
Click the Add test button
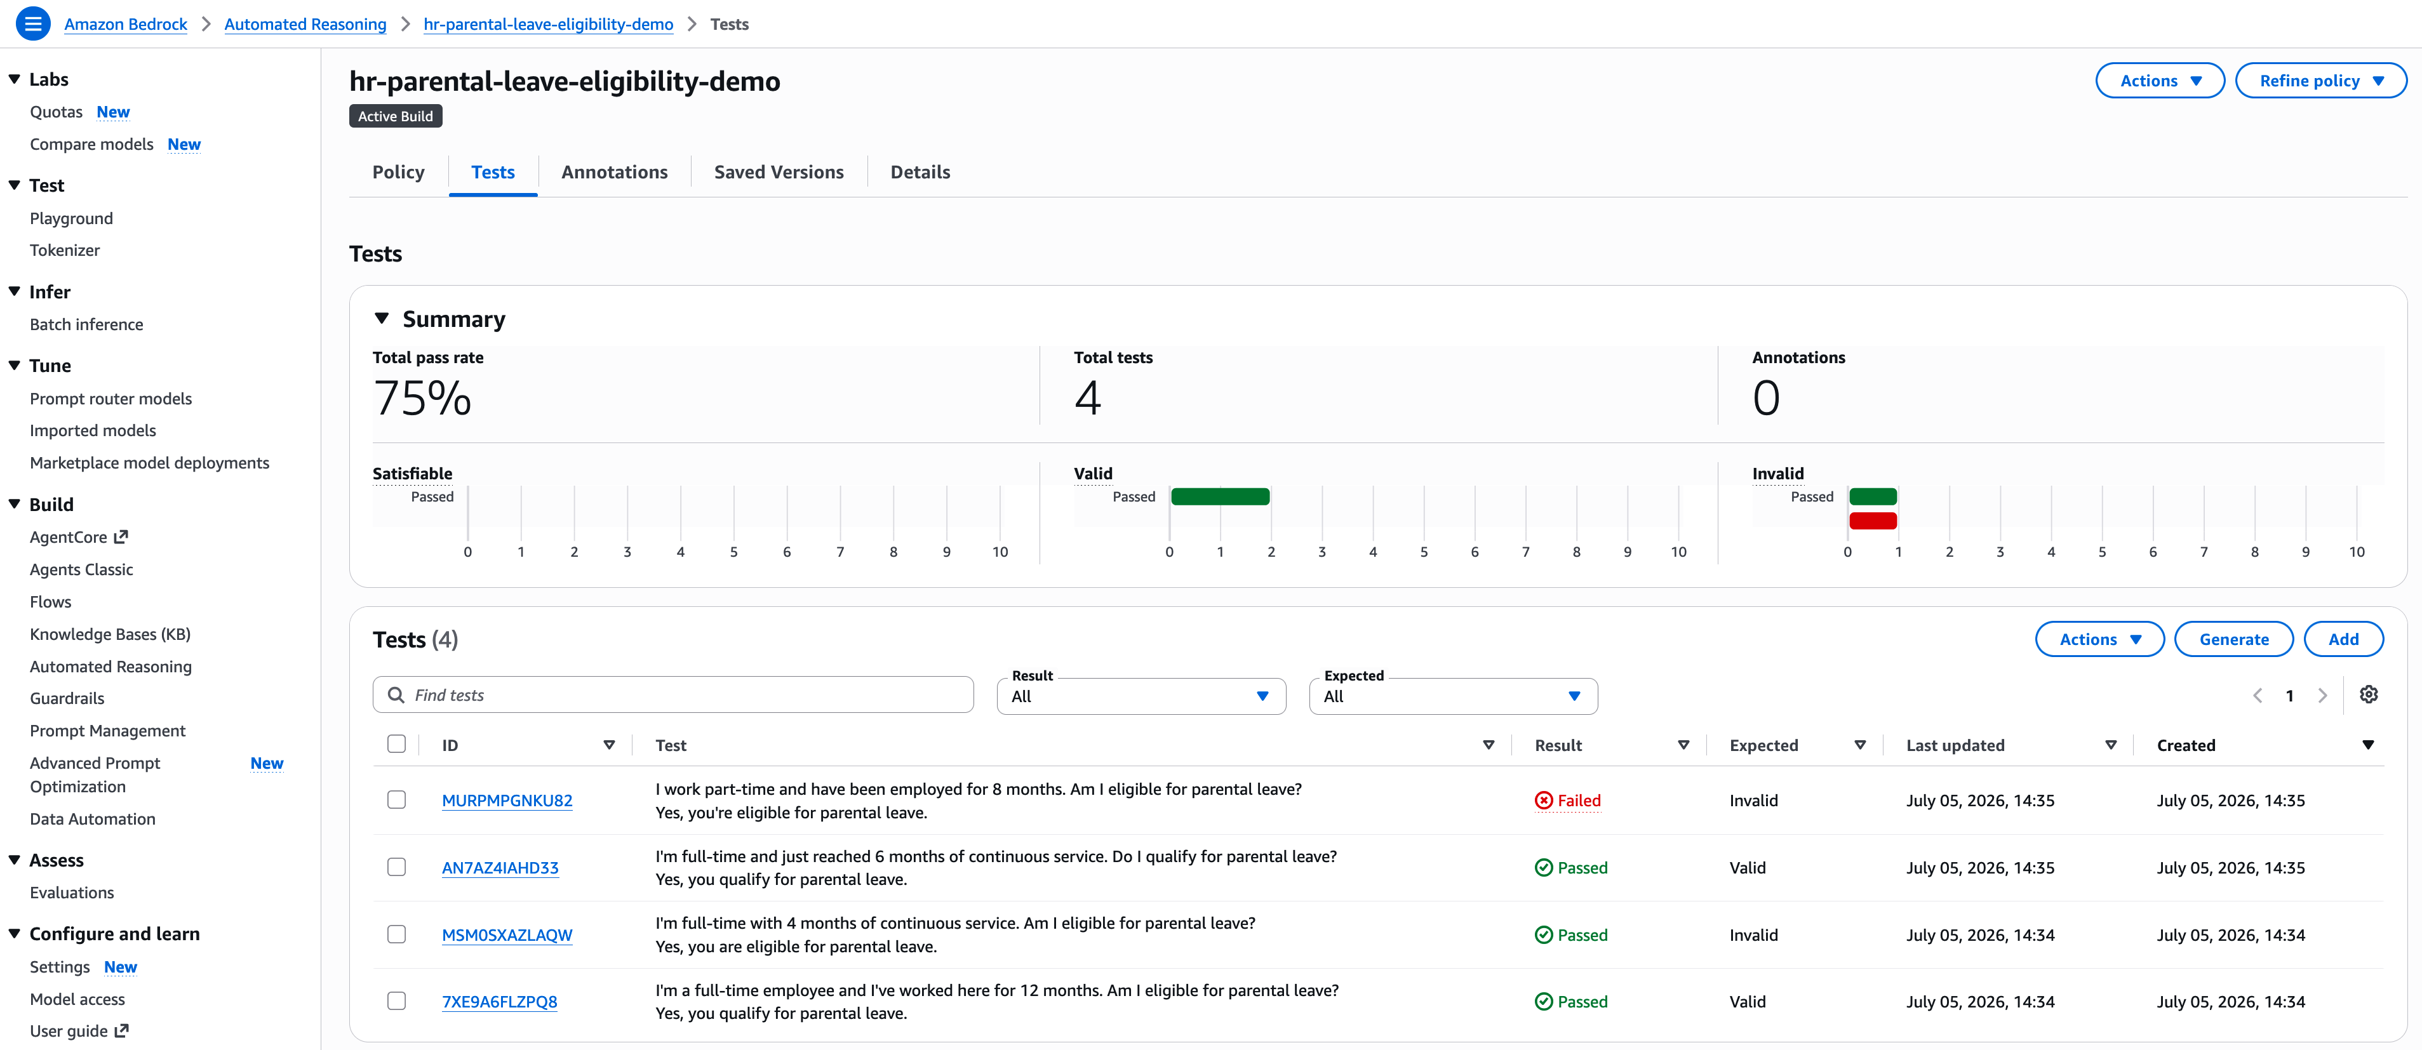point(2343,639)
